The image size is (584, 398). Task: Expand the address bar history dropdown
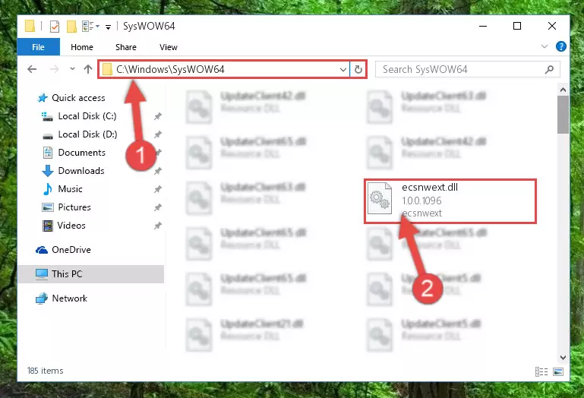(343, 69)
